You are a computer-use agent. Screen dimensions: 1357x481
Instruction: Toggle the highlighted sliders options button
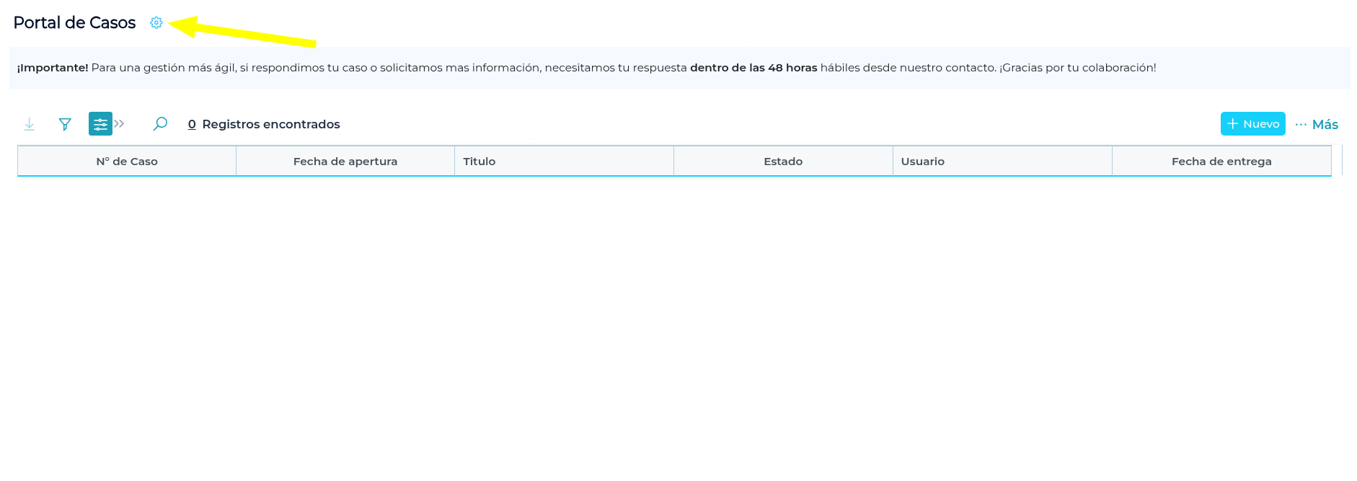[x=100, y=124]
